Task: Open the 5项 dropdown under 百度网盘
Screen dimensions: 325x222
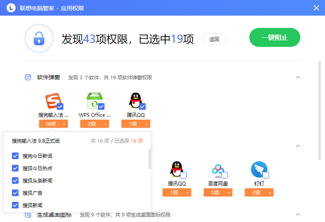Action: click(x=218, y=192)
